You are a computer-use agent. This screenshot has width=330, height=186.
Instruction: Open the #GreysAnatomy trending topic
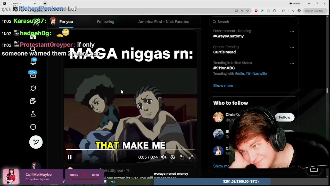coord(228,36)
